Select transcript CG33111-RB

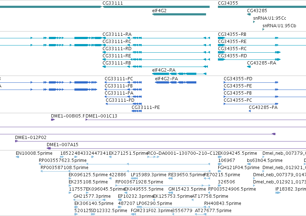[x=155, y=67]
